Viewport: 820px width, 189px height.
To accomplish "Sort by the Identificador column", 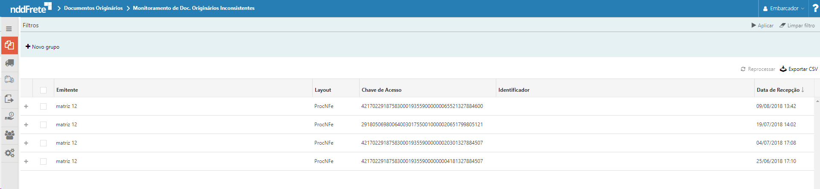I will point(514,90).
